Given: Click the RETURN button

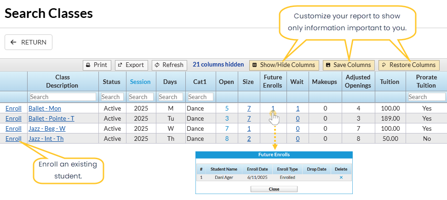Looking at the screenshot, I should [29, 42].
